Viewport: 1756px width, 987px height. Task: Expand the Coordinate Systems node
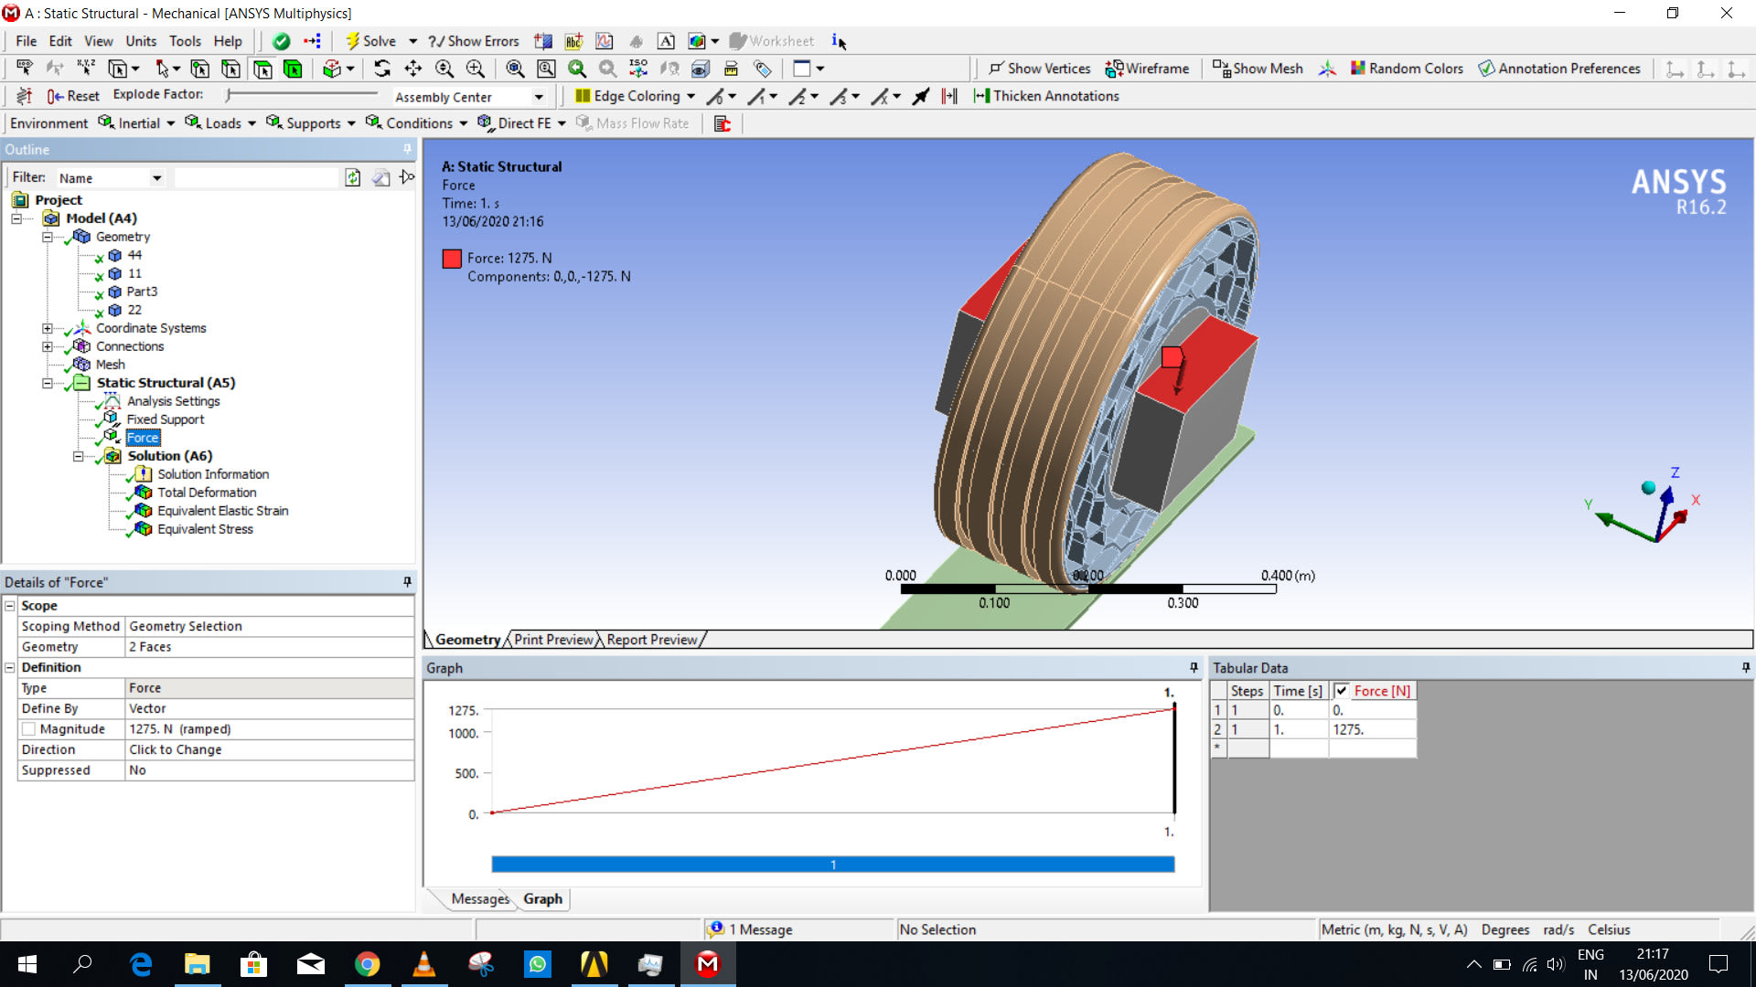[47, 328]
